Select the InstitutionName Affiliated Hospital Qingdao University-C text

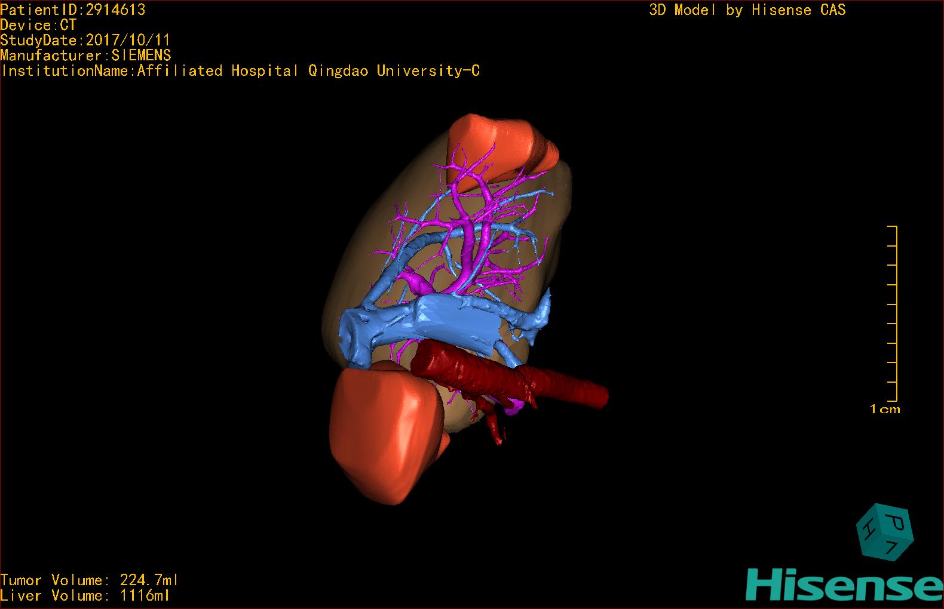(x=240, y=71)
